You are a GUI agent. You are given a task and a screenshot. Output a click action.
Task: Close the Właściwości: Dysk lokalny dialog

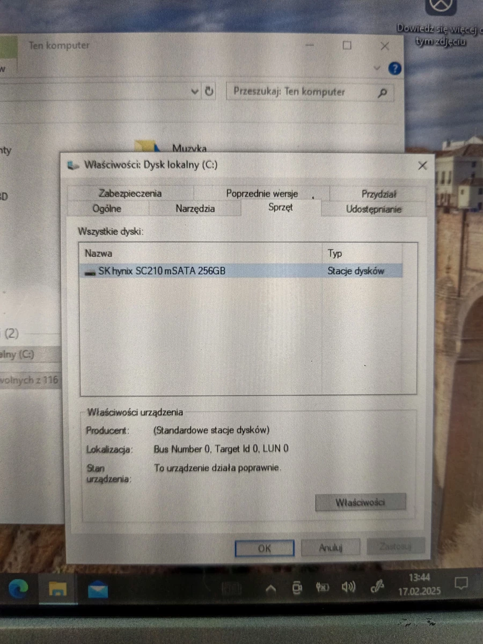pos(422,165)
